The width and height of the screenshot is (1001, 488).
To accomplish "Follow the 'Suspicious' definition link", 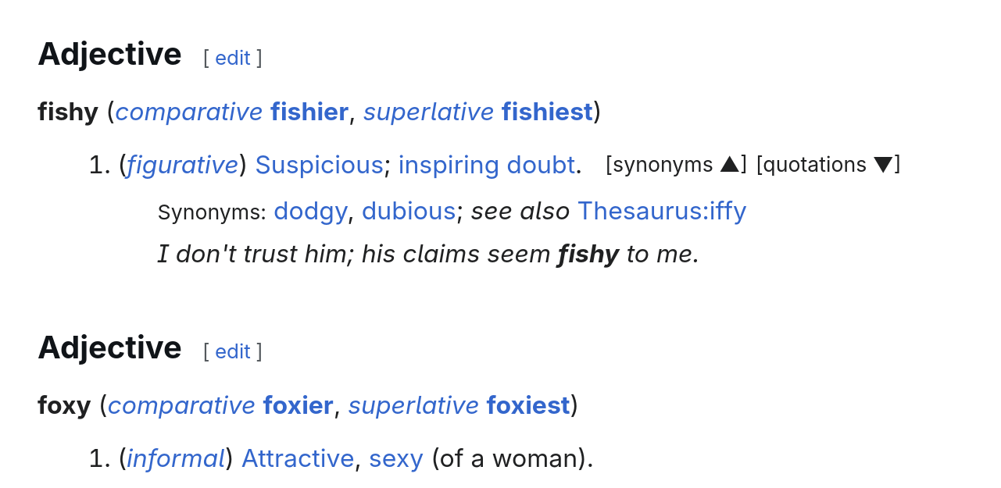I will pos(319,165).
